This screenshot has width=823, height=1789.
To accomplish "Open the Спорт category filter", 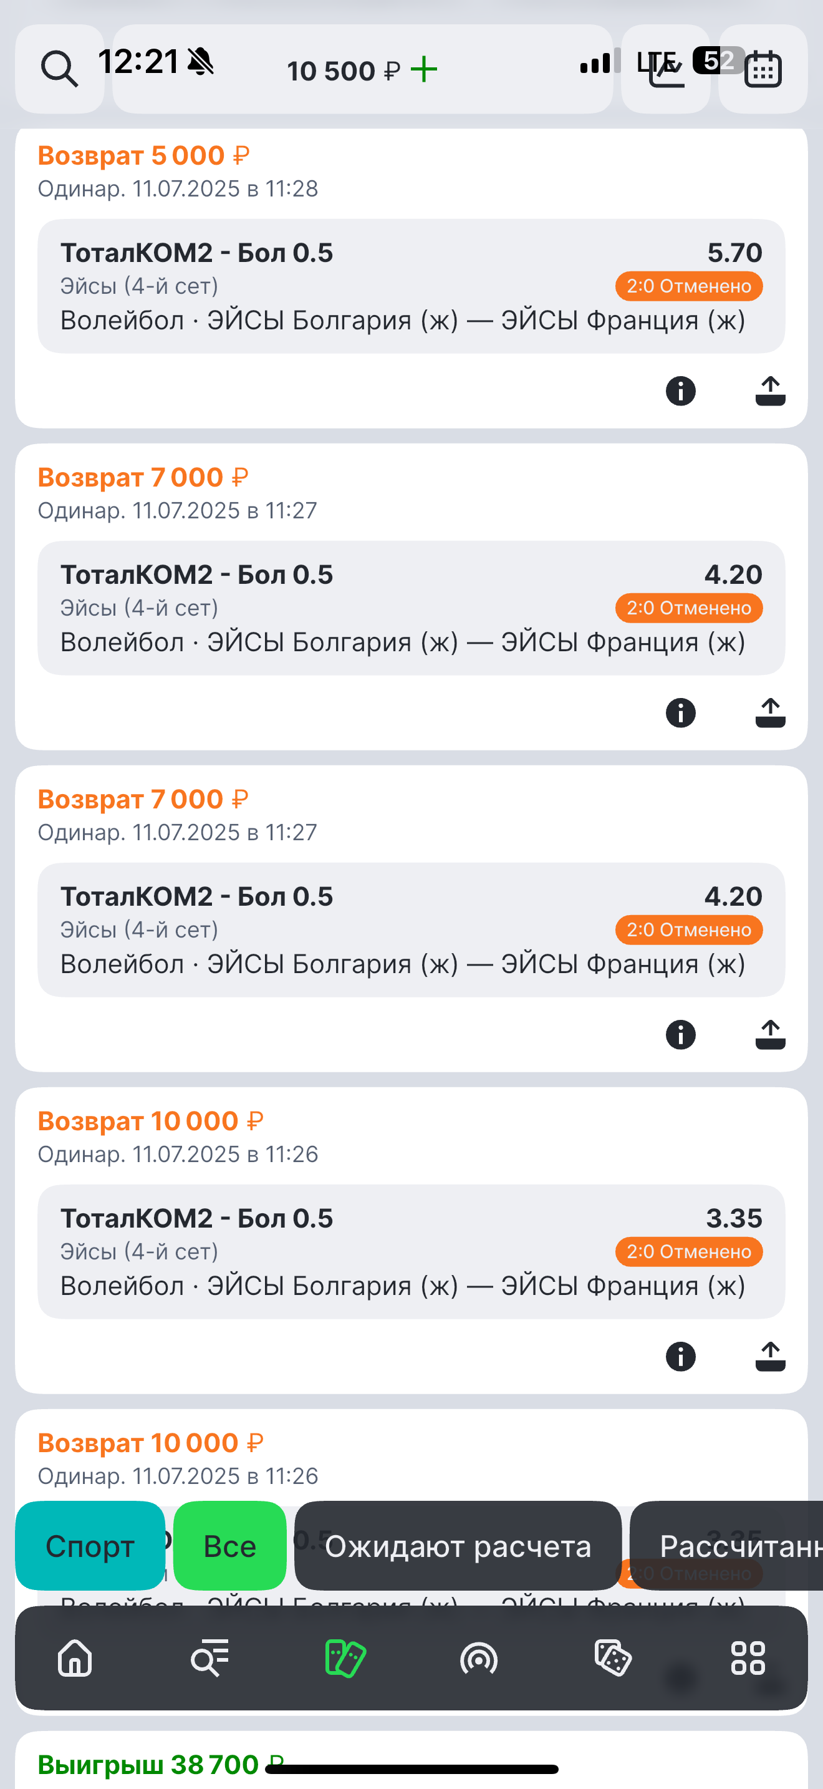I will point(90,1546).
